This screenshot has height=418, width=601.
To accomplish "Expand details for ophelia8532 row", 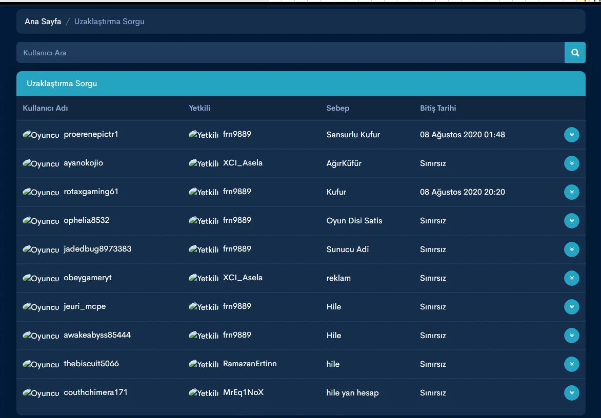I will pyautogui.click(x=571, y=221).
